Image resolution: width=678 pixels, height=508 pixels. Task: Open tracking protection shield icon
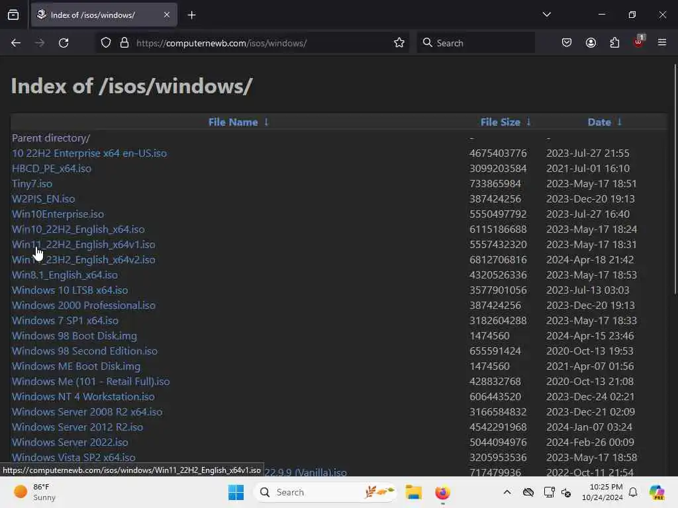pos(106,43)
